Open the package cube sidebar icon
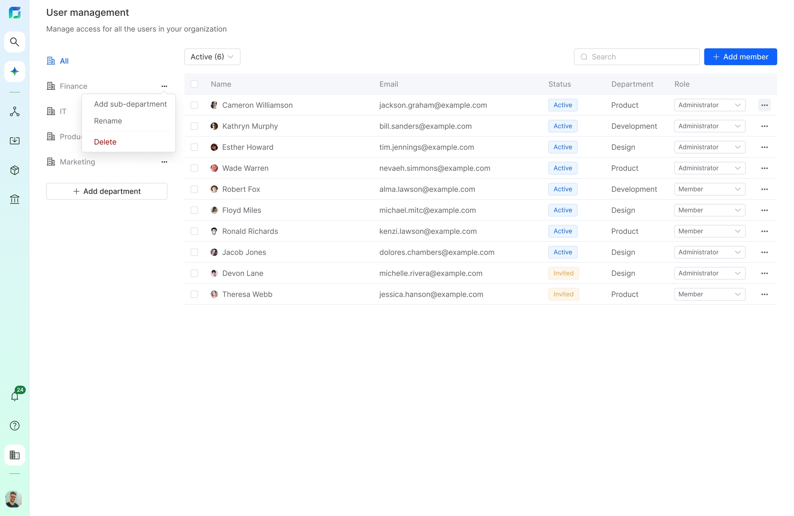The height and width of the screenshot is (516, 794). (14, 170)
